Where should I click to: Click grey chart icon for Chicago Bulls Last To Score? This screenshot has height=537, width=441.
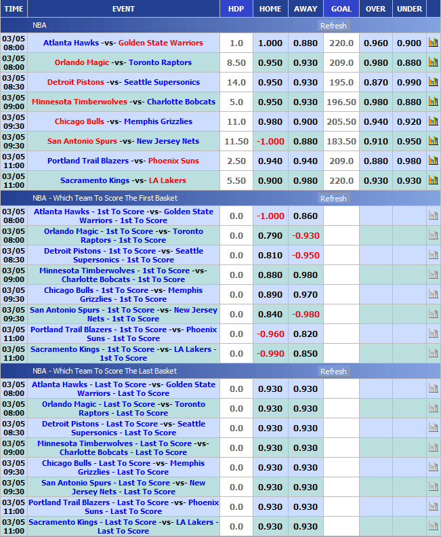point(433,467)
